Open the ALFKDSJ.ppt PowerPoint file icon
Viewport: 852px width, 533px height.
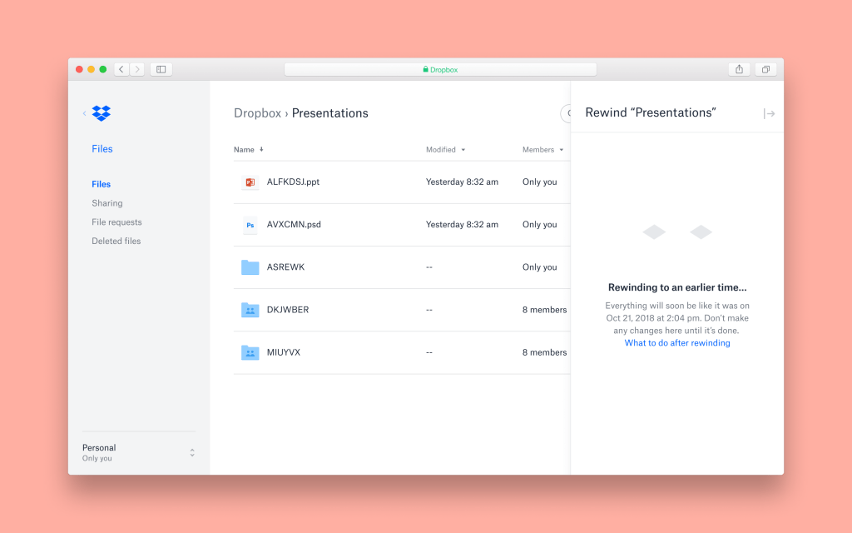250,182
